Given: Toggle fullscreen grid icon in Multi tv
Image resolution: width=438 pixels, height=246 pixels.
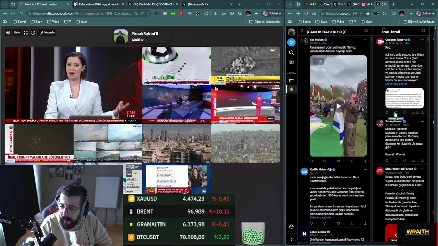Looking at the screenshot, I should (26, 32).
